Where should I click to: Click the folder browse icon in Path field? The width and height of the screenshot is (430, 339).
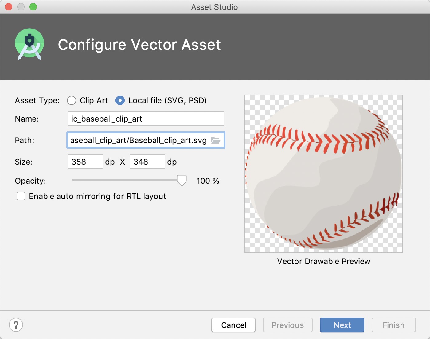point(216,140)
